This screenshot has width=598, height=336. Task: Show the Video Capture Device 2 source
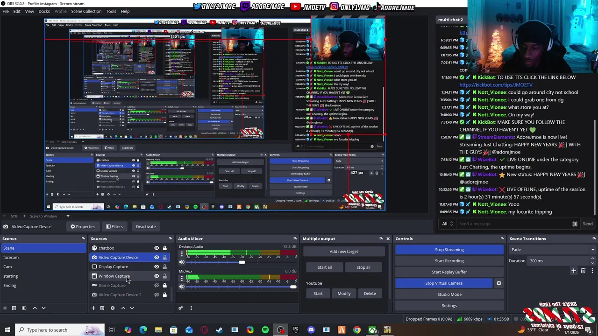(157, 295)
